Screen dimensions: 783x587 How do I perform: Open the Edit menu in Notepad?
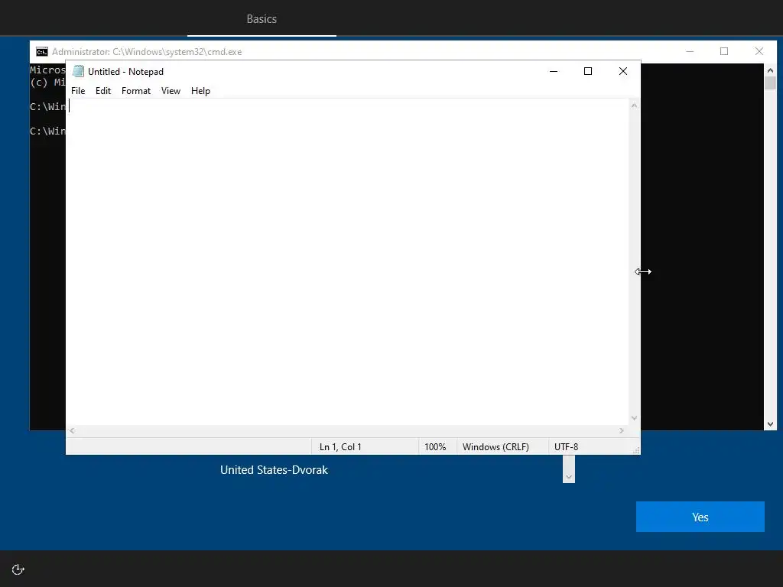pos(103,91)
